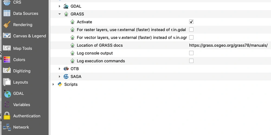Viewport: 271px width, 135px height.
Task: Check the Log console output box
Action: coord(191,53)
